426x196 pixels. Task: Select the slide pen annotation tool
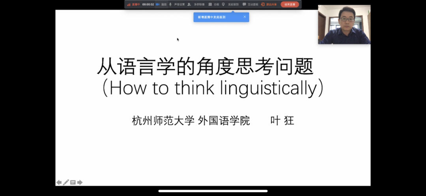pyautogui.click(x=66, y=182)
